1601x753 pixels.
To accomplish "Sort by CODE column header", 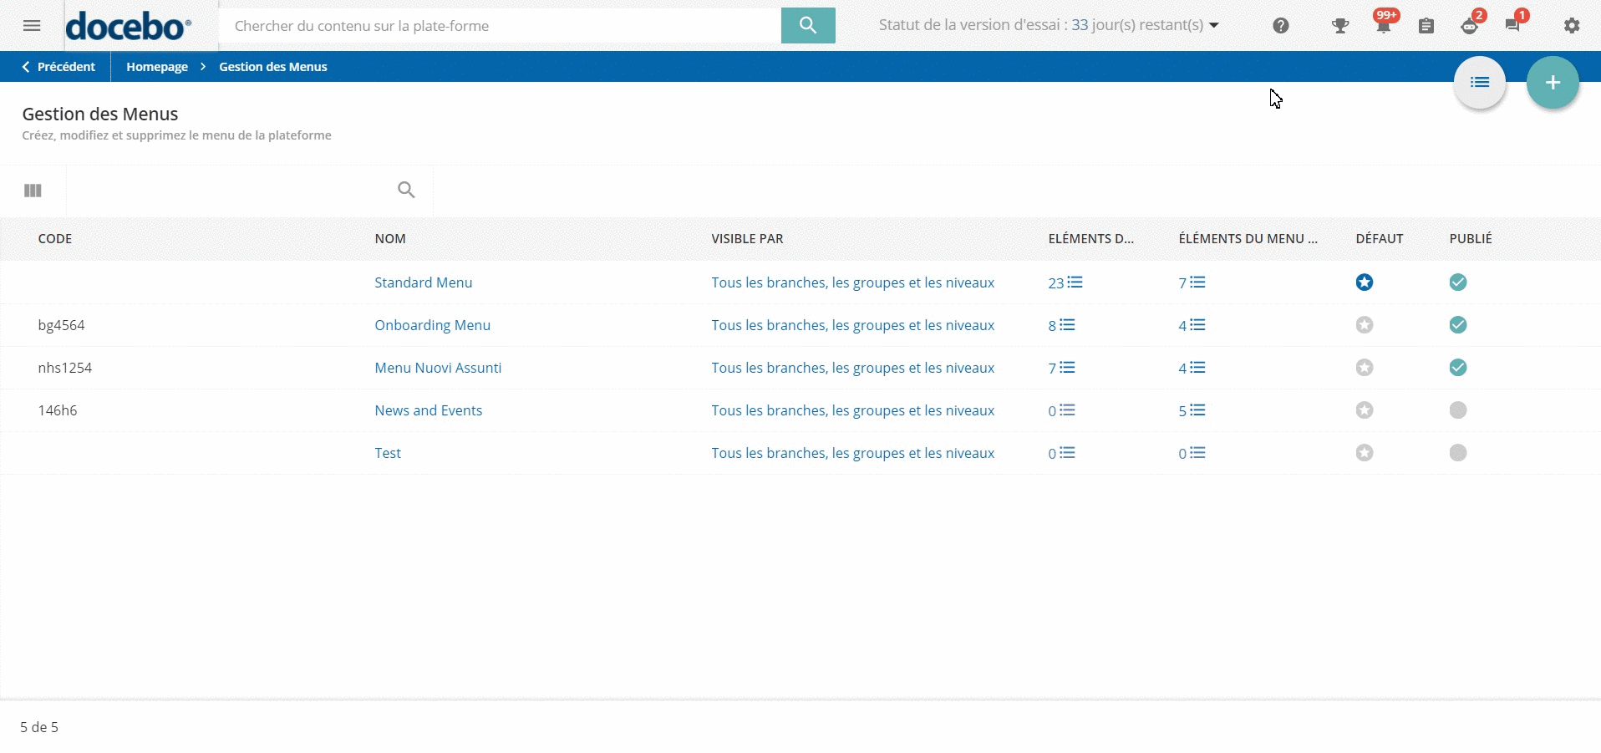I will (55, 239).
